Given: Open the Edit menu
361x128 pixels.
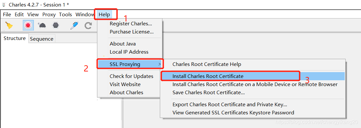Looking at the screenshot, I should coord(19,15).
